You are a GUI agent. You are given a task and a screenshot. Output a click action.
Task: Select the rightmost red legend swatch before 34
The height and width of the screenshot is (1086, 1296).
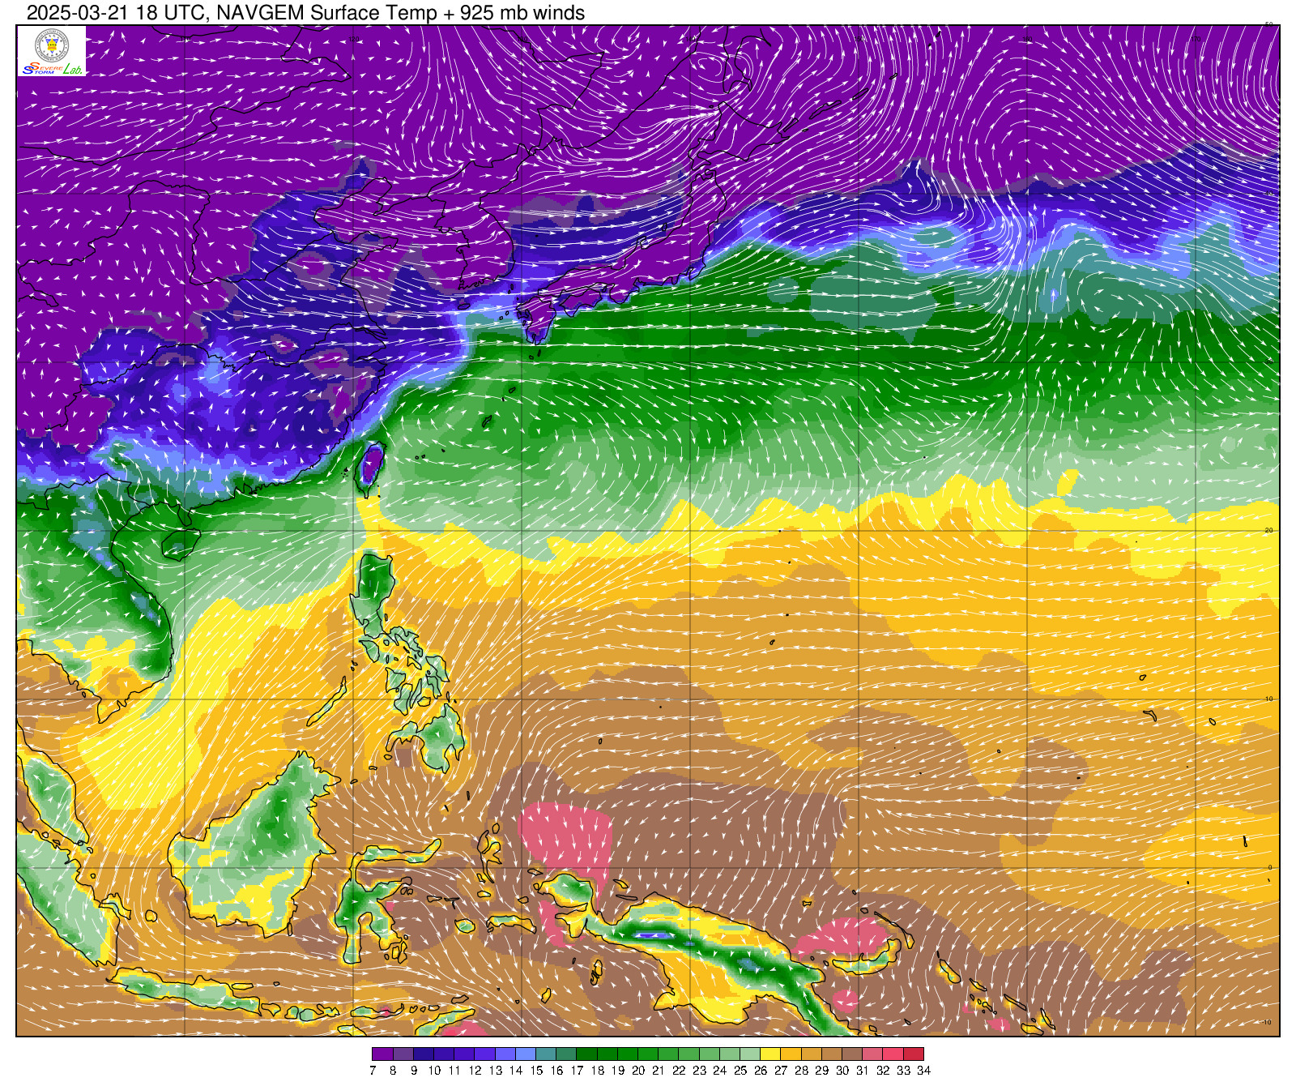click(x=913, y=1054)
